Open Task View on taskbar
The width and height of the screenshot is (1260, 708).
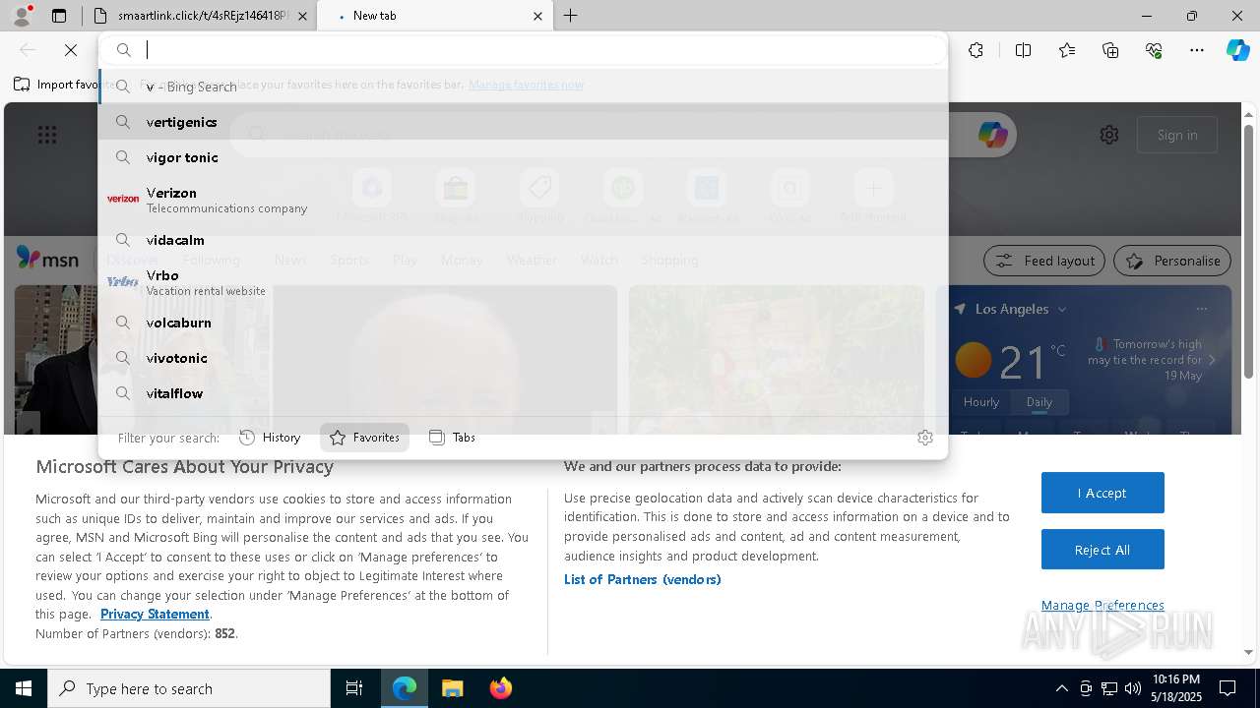click(x=354, y=688)
